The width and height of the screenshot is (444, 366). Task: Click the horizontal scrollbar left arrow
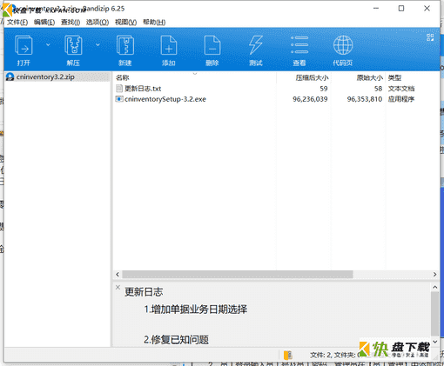pos(118,274)
